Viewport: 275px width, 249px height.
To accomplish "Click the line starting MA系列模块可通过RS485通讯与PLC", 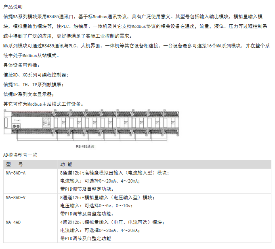I will pos(136,46).
